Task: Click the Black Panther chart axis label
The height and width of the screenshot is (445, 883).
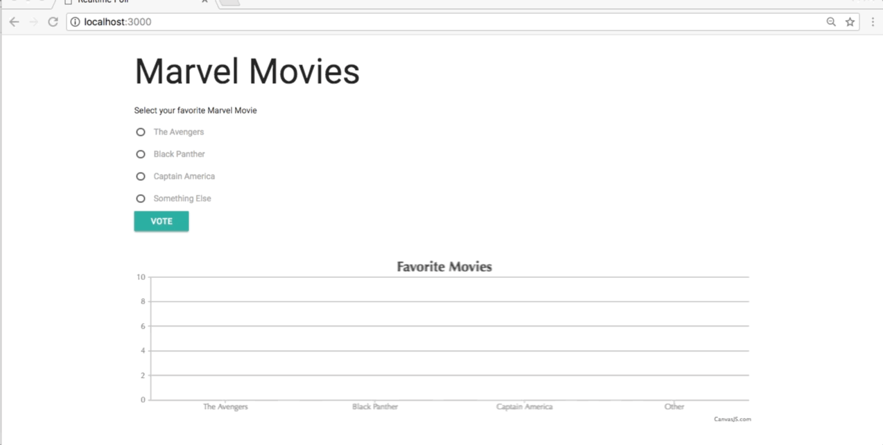Action: click(375, 407)
